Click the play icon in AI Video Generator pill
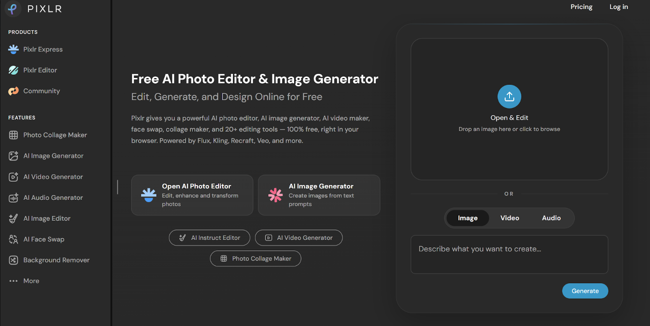This screenshot has width=650, height=326. pyautogui.click(x=269, y=238)
